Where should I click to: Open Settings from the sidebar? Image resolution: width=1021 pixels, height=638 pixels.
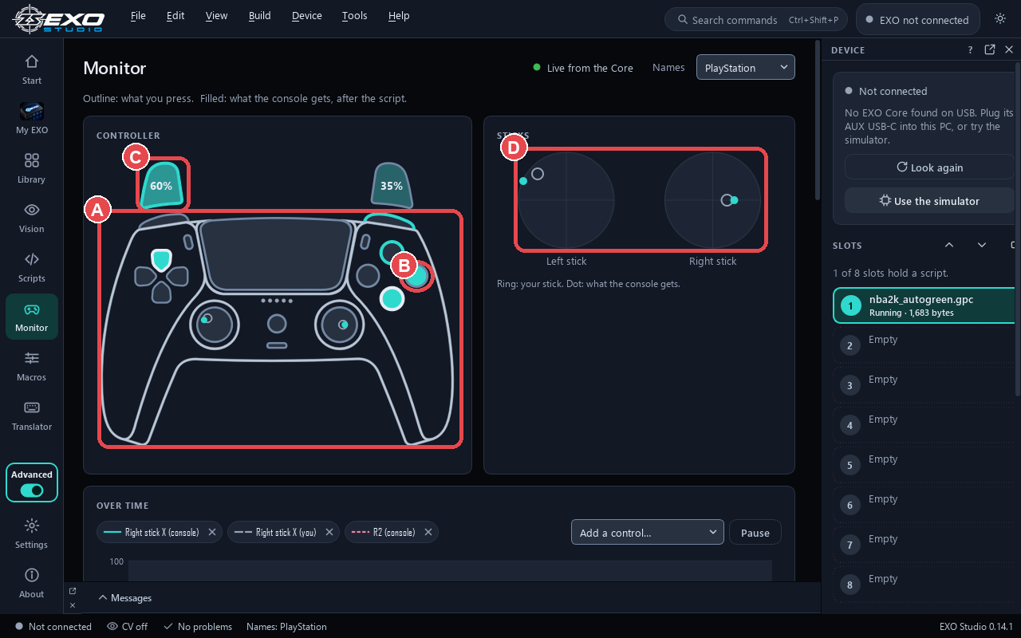point(32,534)
